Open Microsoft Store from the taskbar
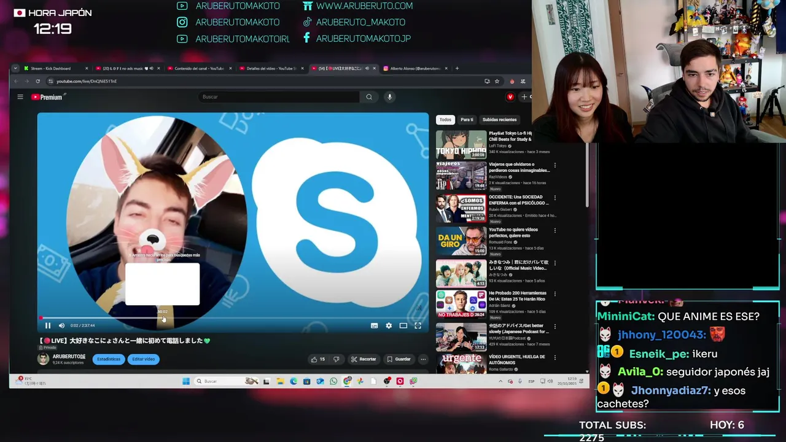This screenshot has height=442, width=786. coord(306,381)
